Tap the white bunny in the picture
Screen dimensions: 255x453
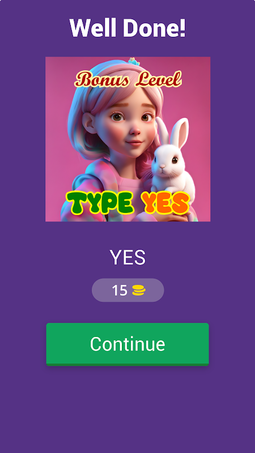coord(172,162)
